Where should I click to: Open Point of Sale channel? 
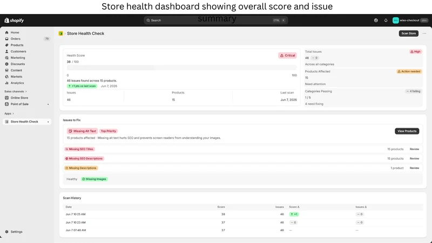[x=19, y=104]
